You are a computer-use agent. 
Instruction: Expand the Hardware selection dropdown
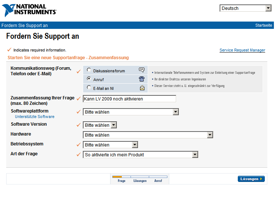pos(148,135)
